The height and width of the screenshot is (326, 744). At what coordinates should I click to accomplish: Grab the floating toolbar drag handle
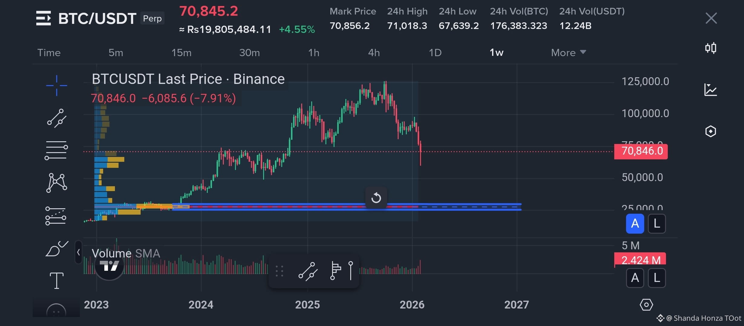279,271
